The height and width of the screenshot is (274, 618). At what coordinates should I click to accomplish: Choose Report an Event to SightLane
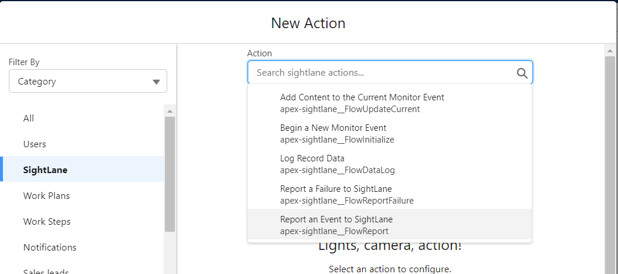336,225
